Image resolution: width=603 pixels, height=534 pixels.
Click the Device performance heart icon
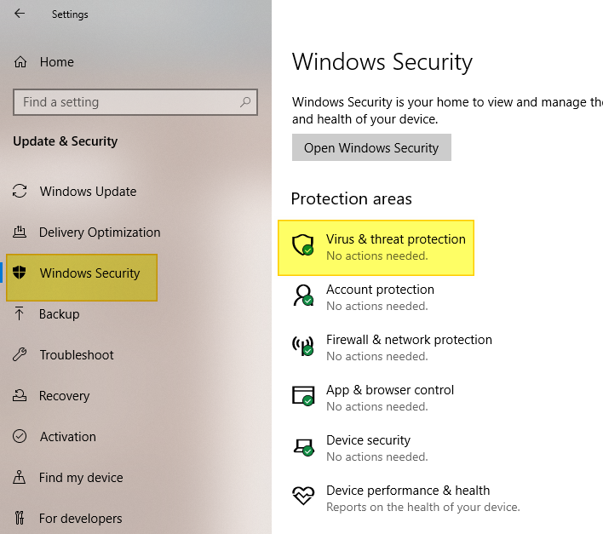303,497
